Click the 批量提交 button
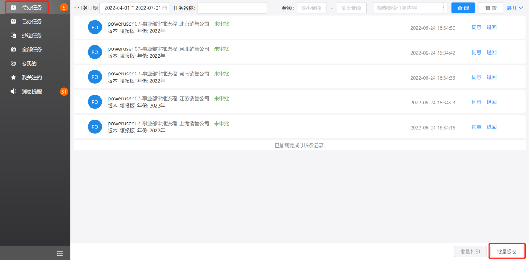529x260 pixels. coord(506,252)
